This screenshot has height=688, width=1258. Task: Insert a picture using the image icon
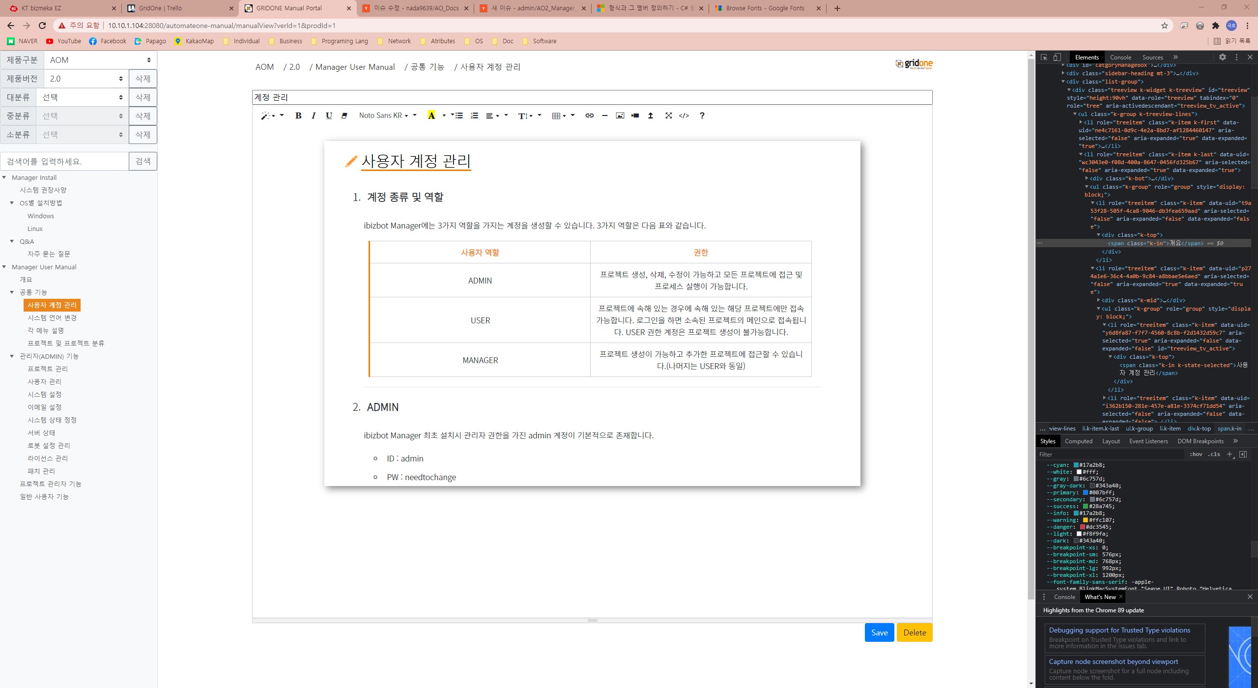click(620, 115)
